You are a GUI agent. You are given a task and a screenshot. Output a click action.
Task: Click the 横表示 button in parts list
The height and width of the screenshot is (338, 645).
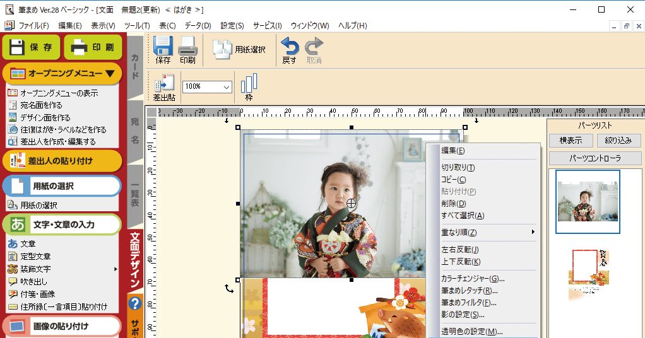(x=571, y=141)
